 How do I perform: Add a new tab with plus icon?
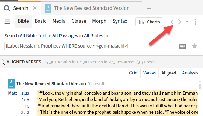pyautogui.click(x=149, y=8)
